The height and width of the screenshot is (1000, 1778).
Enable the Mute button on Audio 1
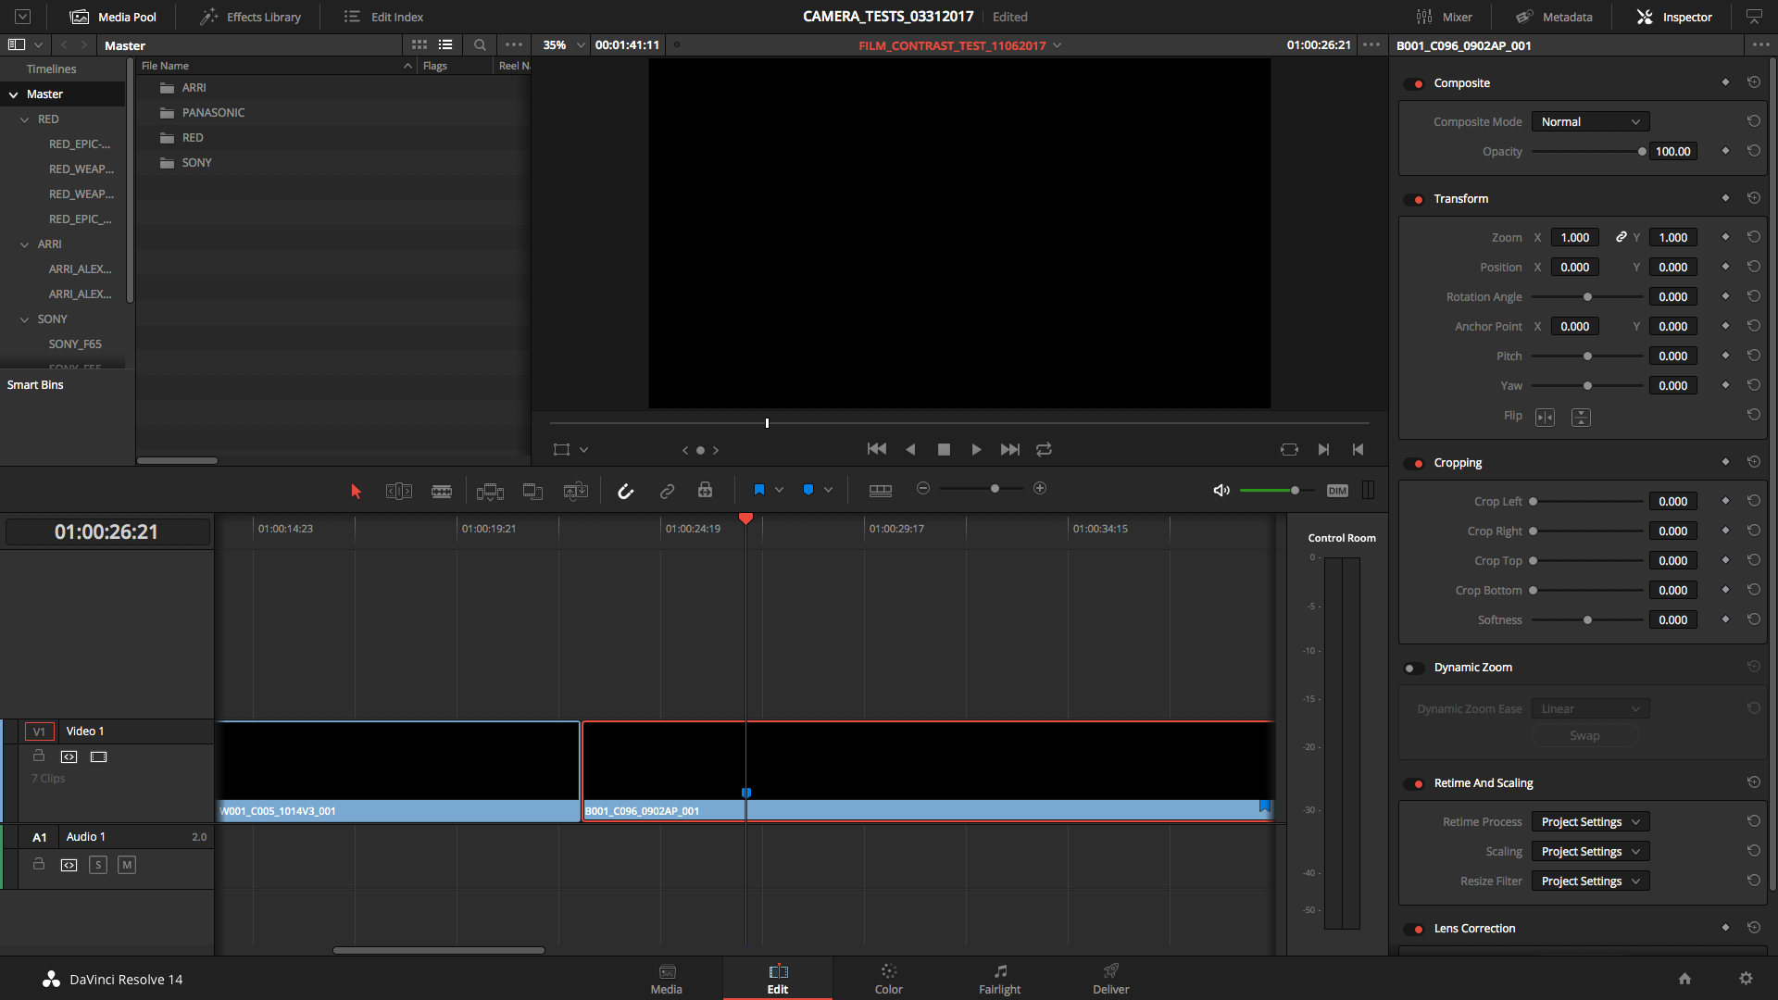pyautogui.click(x=125, y=866)
